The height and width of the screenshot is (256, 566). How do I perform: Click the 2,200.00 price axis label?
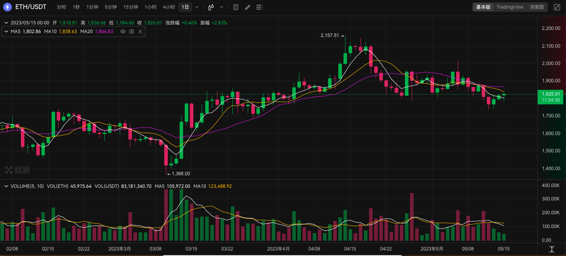(x=551, y=28)
